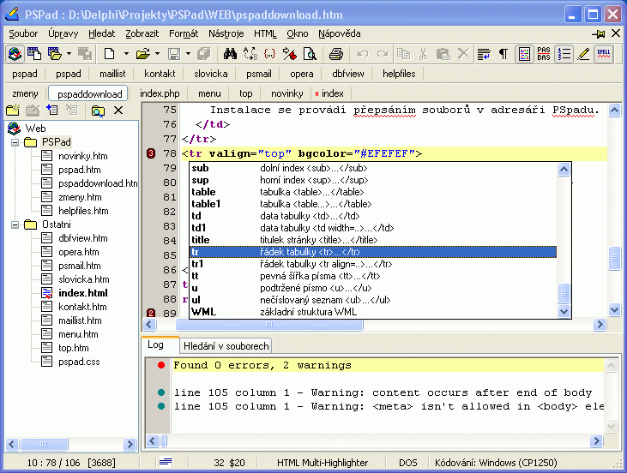Click the open file folder icon
The height and width of the screenshot is (473, 627).
coord(142,53)
